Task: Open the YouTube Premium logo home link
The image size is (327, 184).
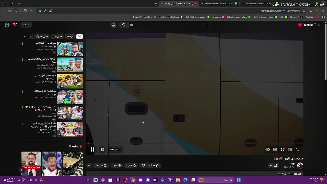Action: coord(306,25)
